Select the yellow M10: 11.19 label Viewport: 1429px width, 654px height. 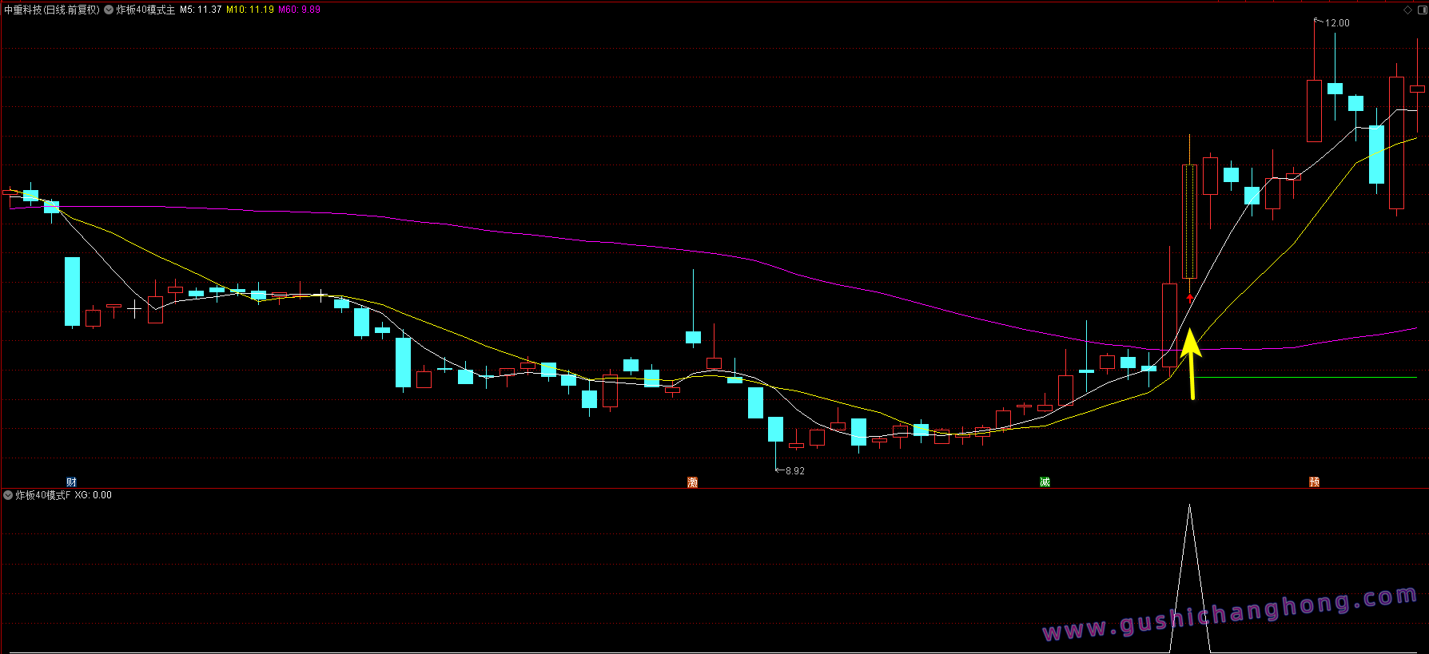point(250,10)
